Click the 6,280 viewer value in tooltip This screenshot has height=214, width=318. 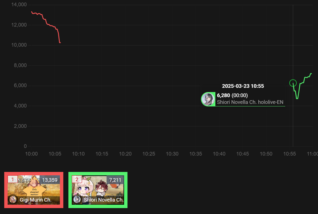pyautogui.click(x=224, y=95)
